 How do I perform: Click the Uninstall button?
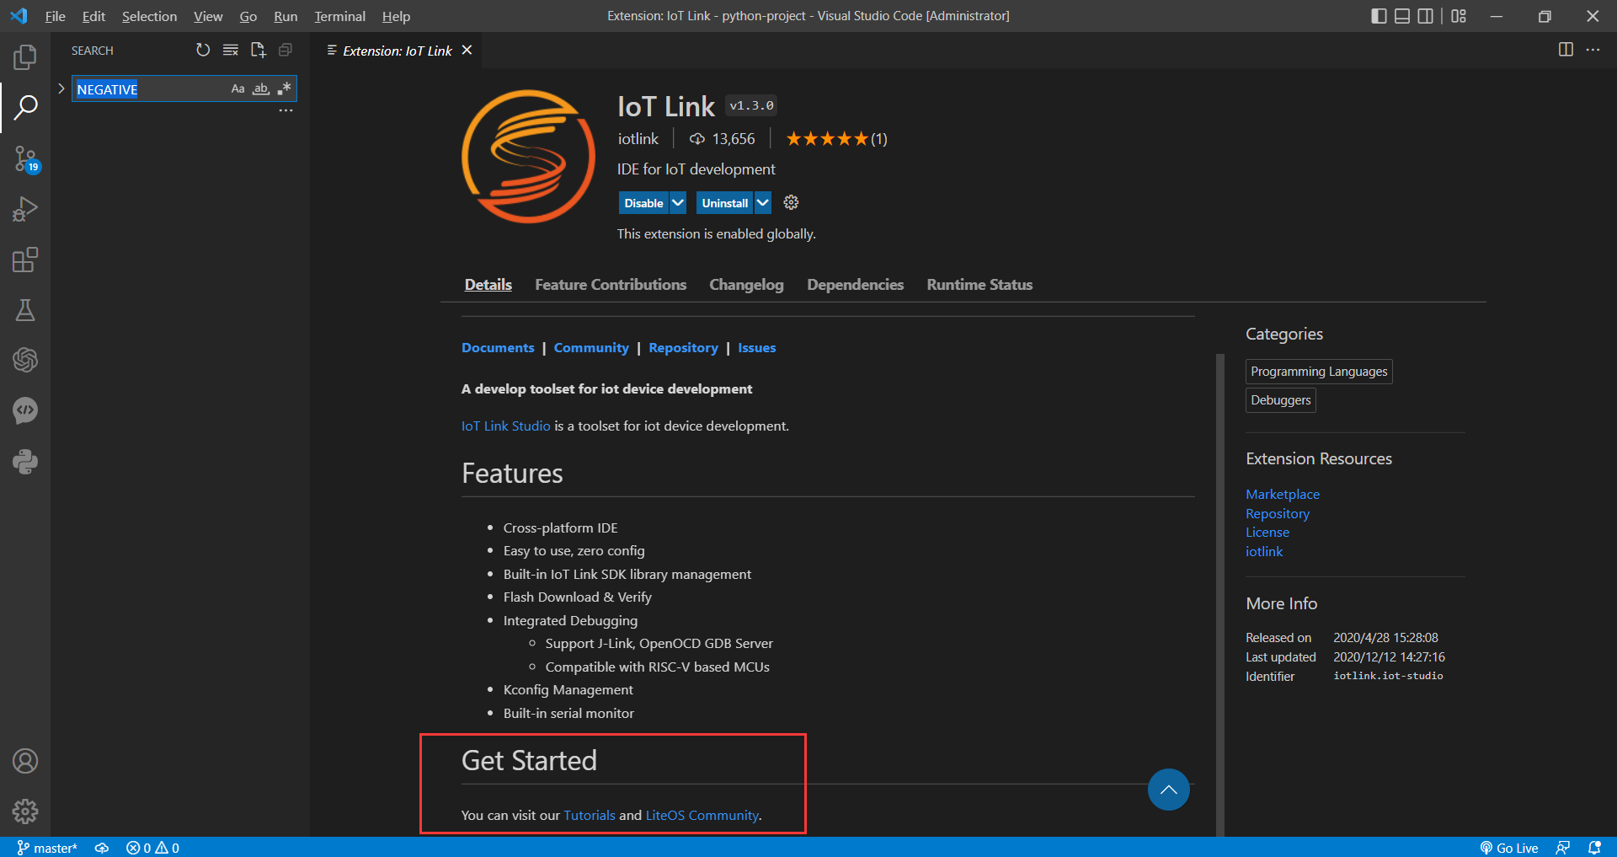click(x=724, y=202)
